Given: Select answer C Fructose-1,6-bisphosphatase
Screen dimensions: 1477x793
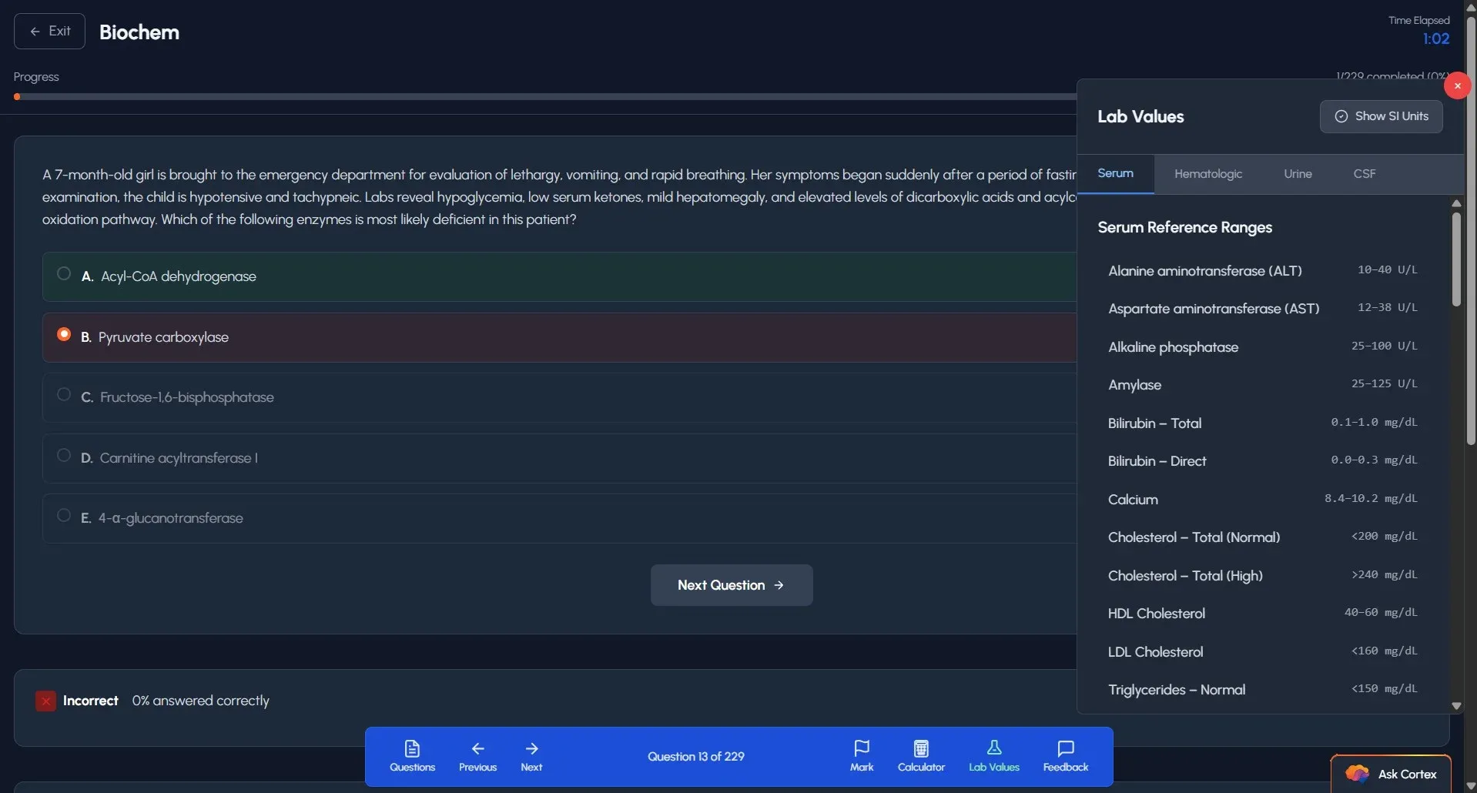Looking at the screenshot, I should tap(64, 395).
